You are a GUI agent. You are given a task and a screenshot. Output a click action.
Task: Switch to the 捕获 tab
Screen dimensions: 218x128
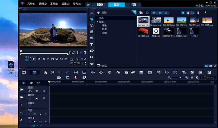[100, 5]
